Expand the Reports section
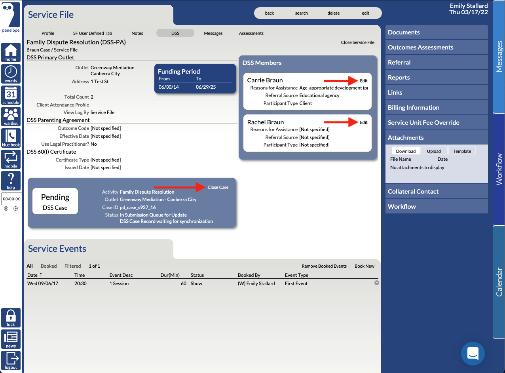 coord(437,78)
